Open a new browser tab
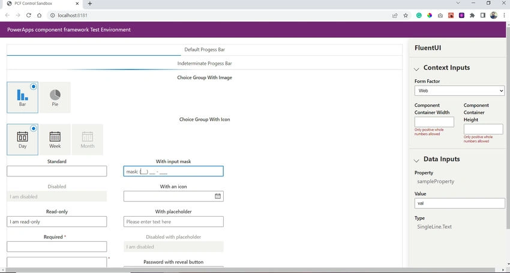The width and height of the screenshot is (510, 273). coord(90,4)
